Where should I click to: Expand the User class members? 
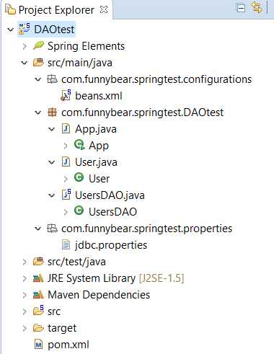[66, 179]
